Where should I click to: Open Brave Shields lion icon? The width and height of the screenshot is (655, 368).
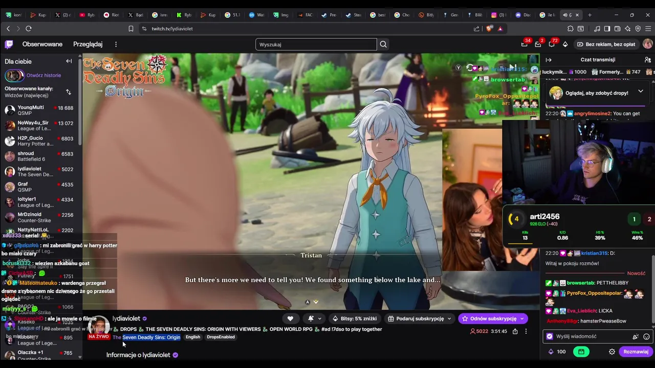click(x=489, y=29)
